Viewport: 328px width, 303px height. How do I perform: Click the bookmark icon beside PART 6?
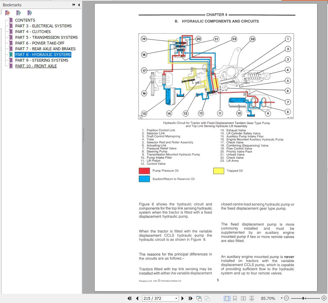coord(11,43)
